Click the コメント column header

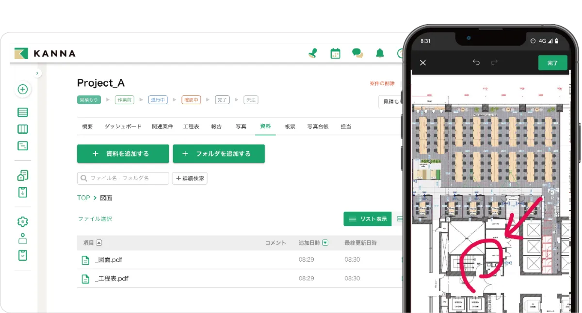click(x=275, y=243)
